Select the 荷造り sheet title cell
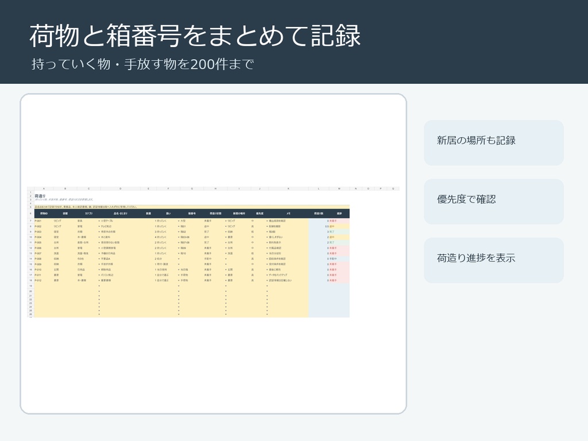The width and height of the screenshot is (588, 441). (40, 196)
